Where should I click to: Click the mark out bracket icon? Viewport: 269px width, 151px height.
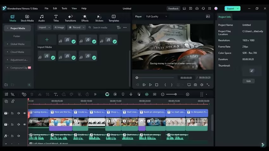(172, 85)
